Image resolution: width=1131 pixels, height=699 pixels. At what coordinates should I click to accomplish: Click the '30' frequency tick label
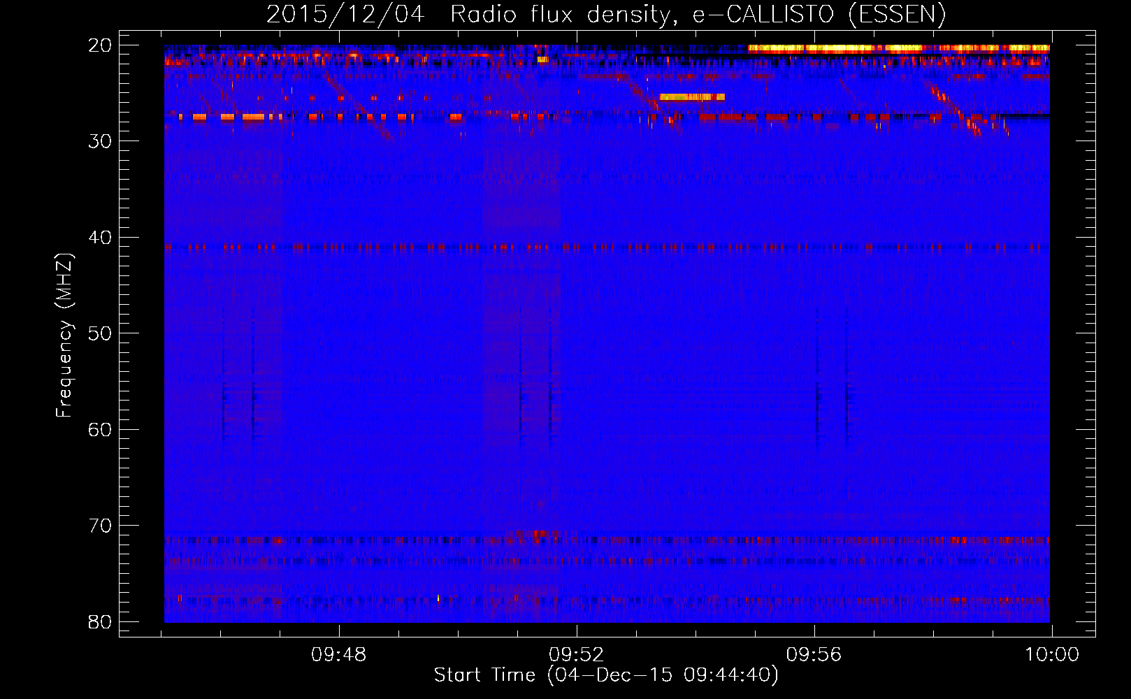pos(100,141)
